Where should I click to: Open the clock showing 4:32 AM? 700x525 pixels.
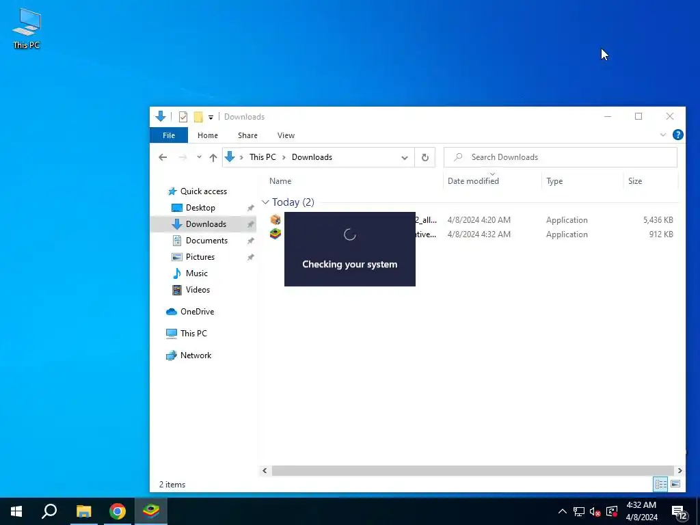641,511
